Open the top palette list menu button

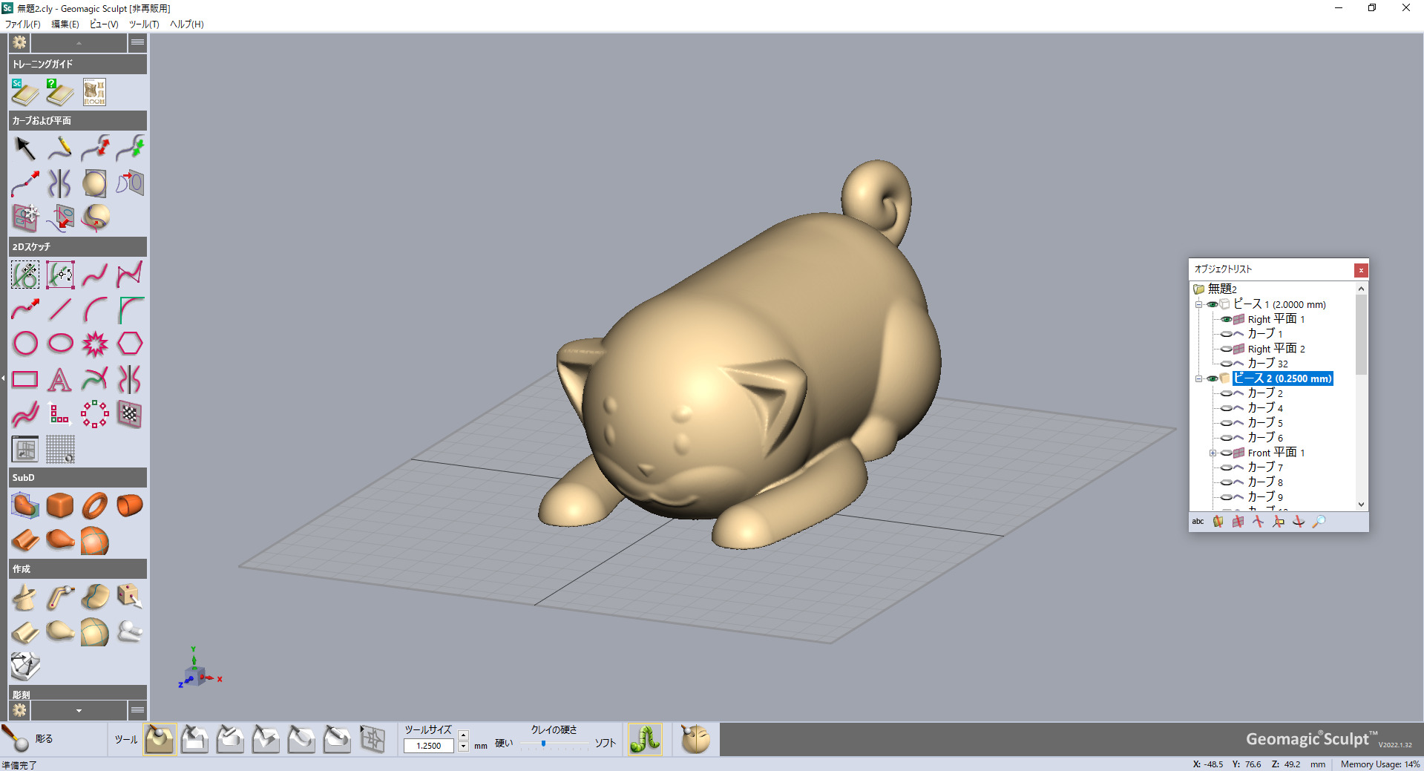[137, 42]
